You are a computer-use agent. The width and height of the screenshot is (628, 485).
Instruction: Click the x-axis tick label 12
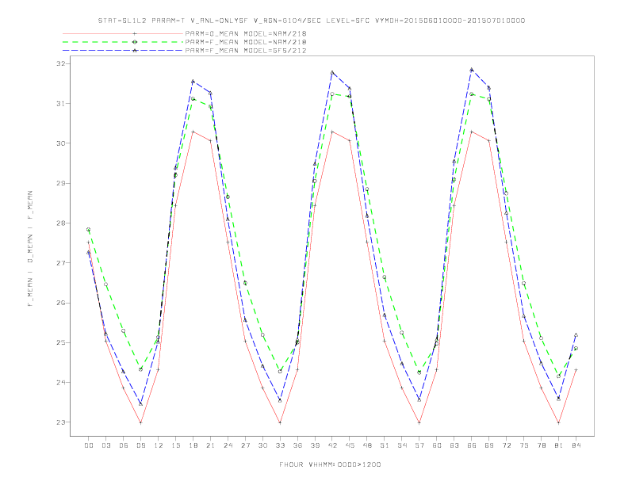159,445
